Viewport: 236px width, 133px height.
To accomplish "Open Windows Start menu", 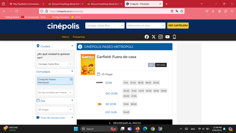I will 76,129.
